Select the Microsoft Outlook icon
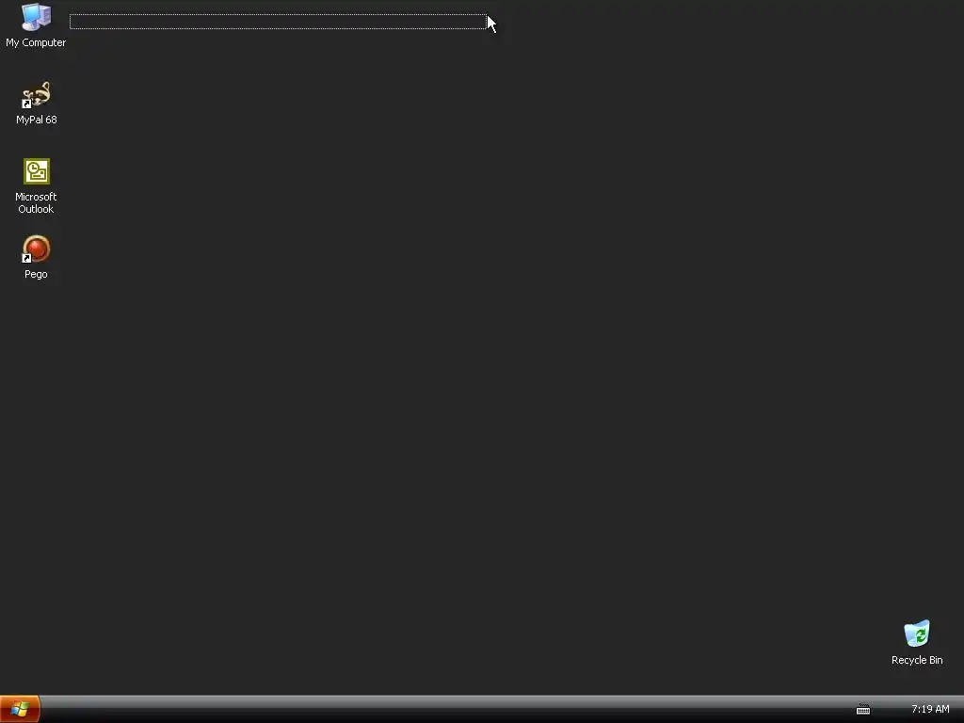The image size is (964, 723). 37,171
